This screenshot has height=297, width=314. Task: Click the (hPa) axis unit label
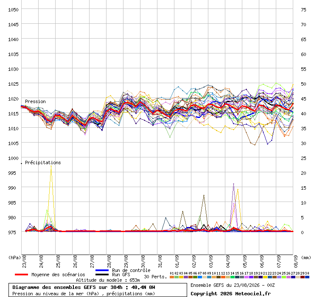coord(14,258)
